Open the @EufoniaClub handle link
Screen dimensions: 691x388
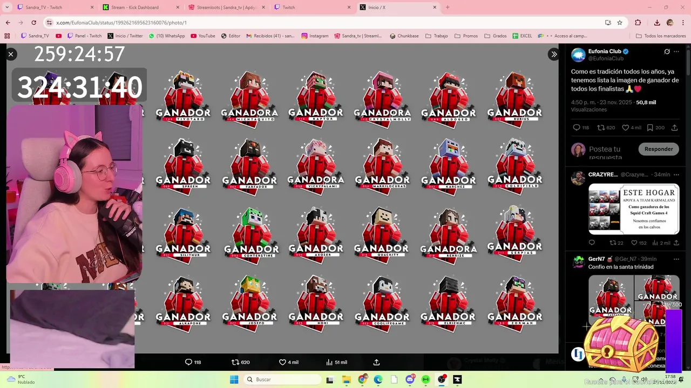pyautogui.click(x=606, y=58)
